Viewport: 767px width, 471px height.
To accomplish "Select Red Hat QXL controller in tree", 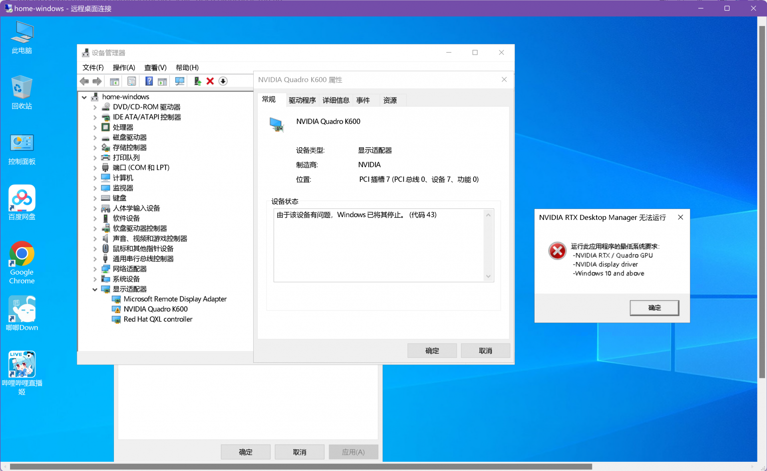I will click(158, 319).
